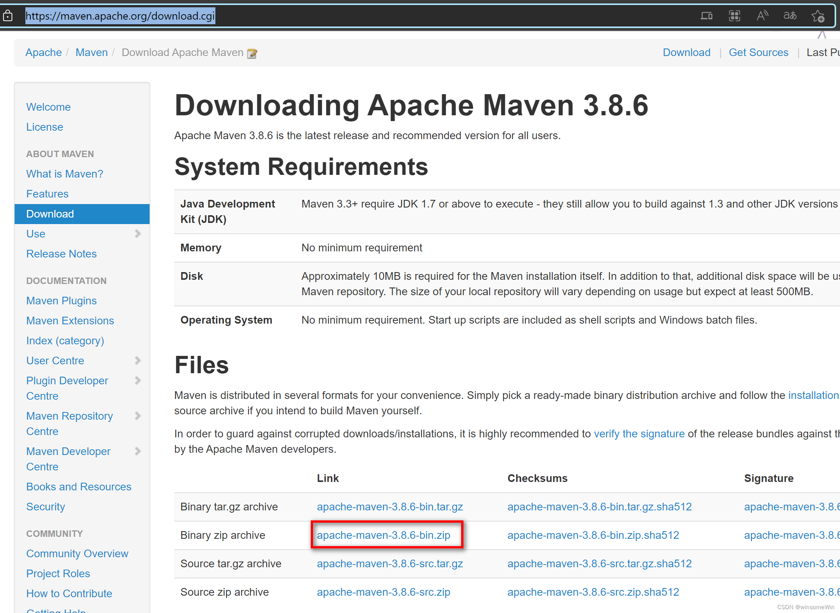Viewport: 840px width, 613px height.
Task: Click the edit page icon beside breadcrumb
Action: click(x=252, y=53)
